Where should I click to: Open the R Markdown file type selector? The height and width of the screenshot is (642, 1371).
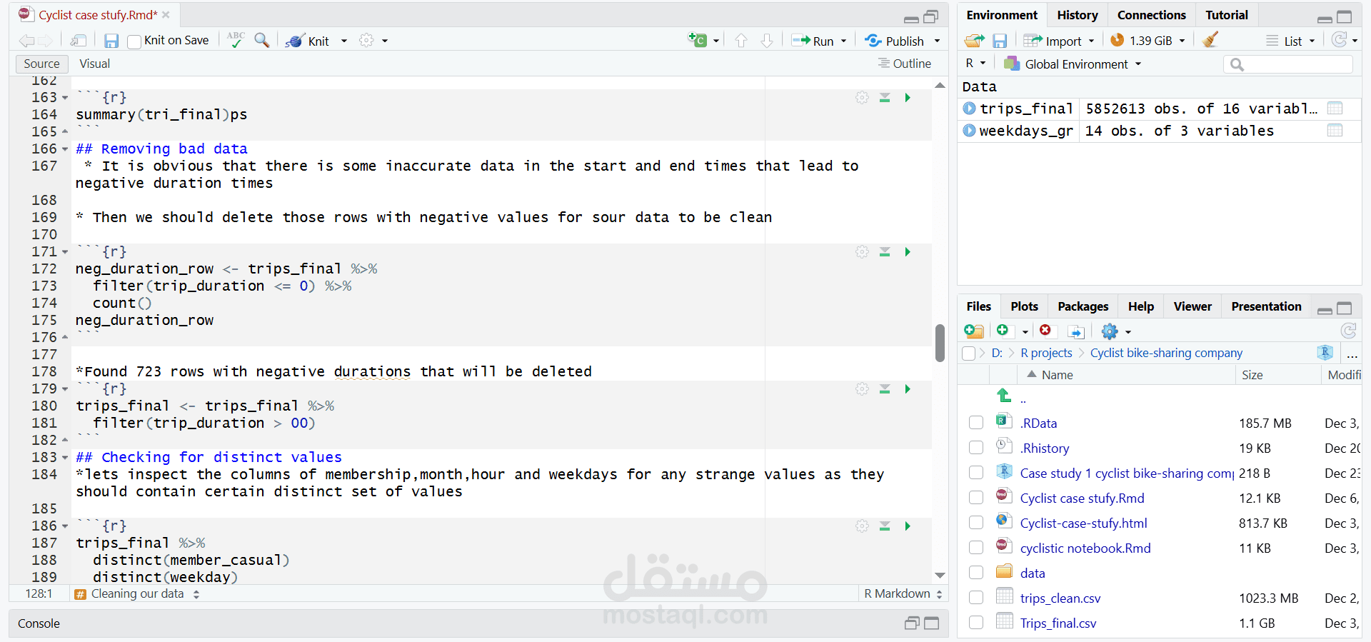click(903, 593)
